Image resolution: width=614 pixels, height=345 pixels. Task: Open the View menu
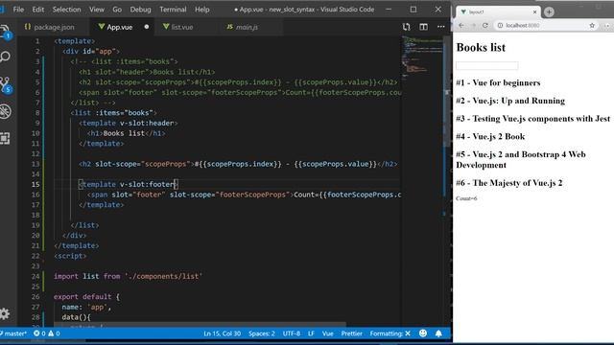click(97, 10)
